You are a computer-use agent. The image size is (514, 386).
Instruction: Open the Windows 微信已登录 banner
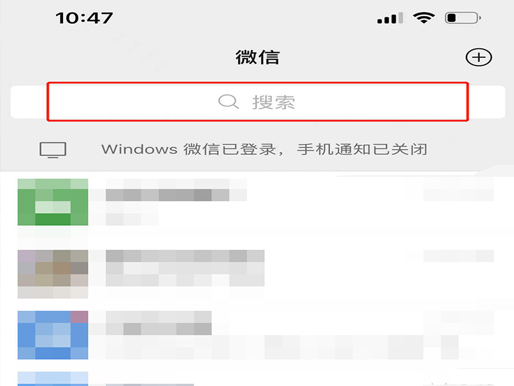pos(257,150)
